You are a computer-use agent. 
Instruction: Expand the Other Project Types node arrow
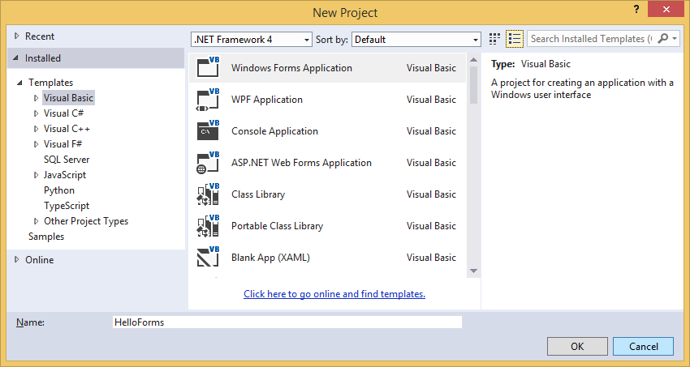pyautogui.click(x=36, y=221)
